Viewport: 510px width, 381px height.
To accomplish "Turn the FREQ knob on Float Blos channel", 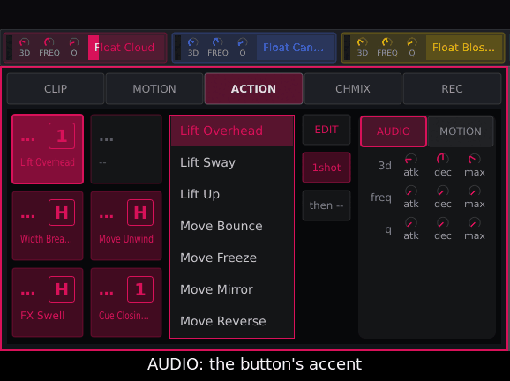I will click(387, 42).
